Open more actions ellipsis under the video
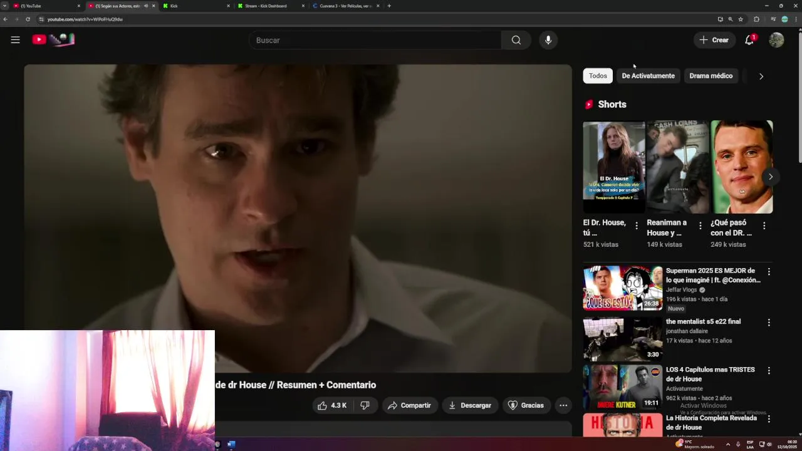The height and width of the screenshot is (451, 802). tap(563, 405)
